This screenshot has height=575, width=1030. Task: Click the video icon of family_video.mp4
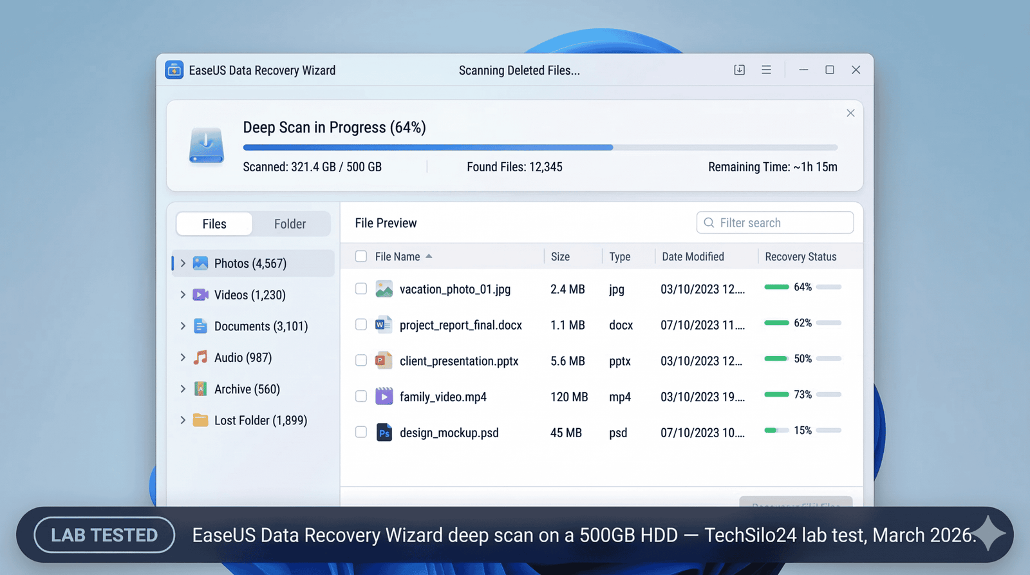point(384,396)
